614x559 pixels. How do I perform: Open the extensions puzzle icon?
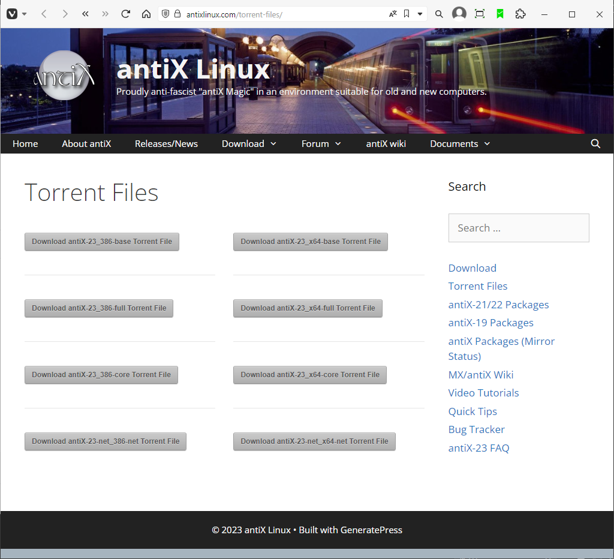point(520,14)
